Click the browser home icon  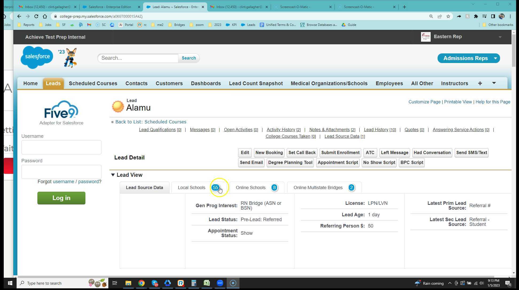click(x=45, y=16)
